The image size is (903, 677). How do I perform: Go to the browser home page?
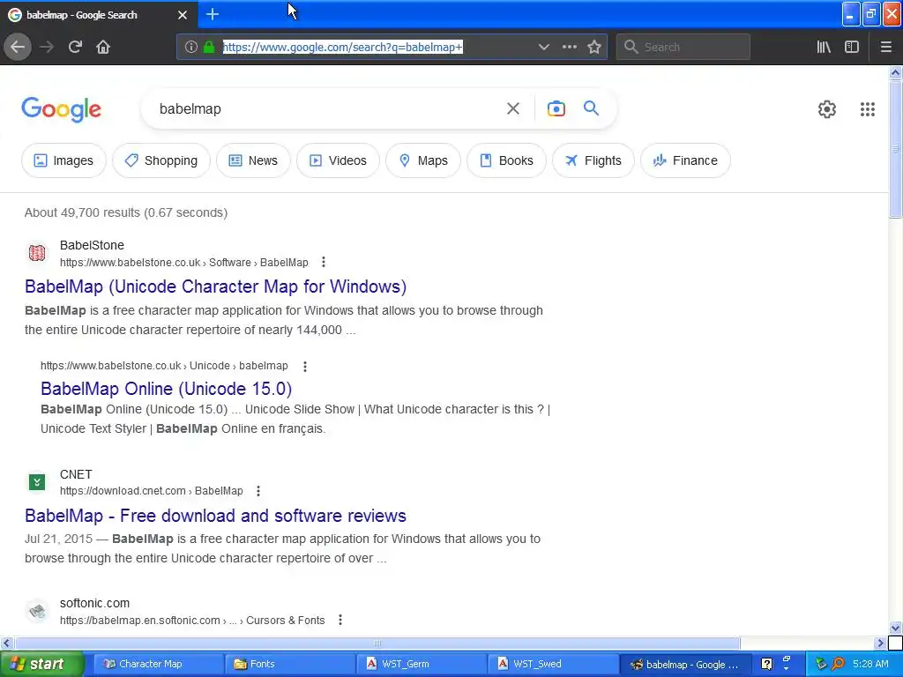103,47
